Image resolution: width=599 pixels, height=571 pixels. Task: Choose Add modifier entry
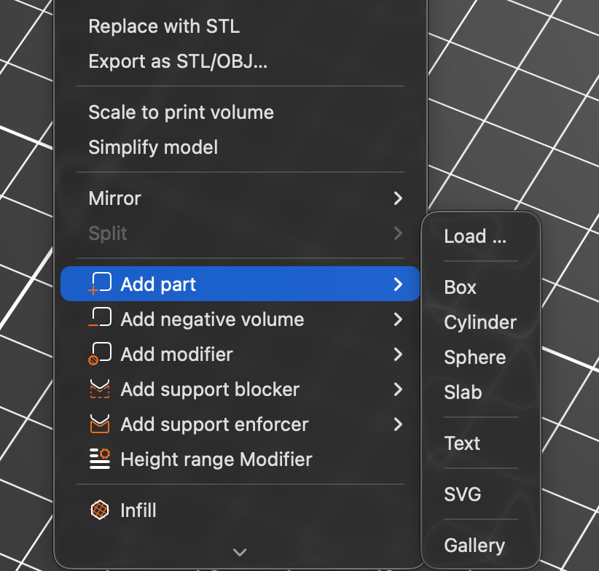click(240, 354)
